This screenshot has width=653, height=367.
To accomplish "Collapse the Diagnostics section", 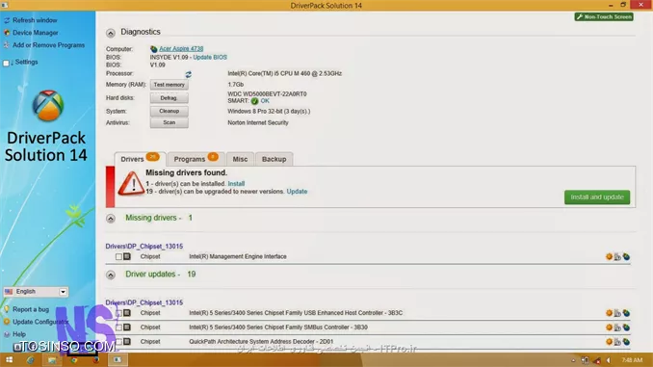I will [x=111, y=33].
